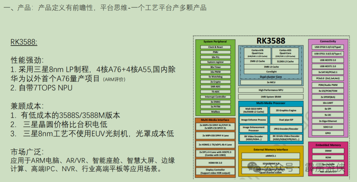The width and height of the screenshot is (357, 182).
Task: Click the '30x Timer' block
Action: [216, 67]
